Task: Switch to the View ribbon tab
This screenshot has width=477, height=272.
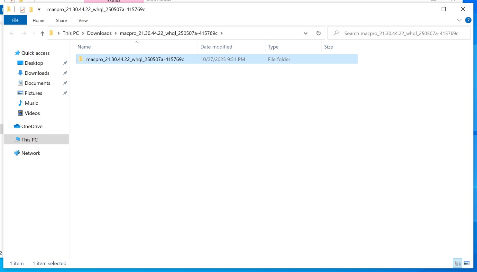Action: click(x=83, y=20)
